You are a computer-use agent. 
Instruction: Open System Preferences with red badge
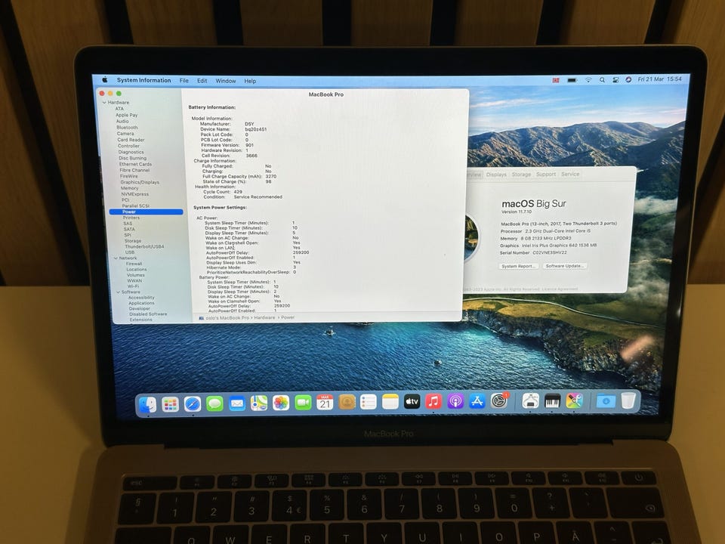(x=499, y=401)
